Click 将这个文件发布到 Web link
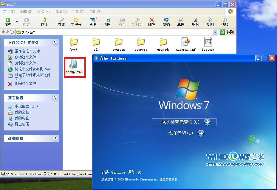This screenshot has width=277, height=190. click(33, 69)
